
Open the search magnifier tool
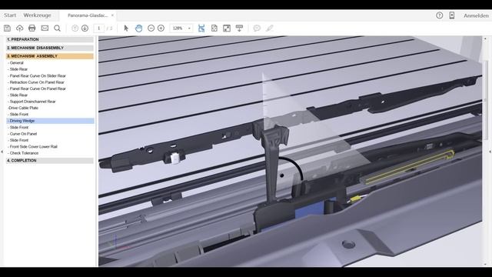[x=57, y=28]
